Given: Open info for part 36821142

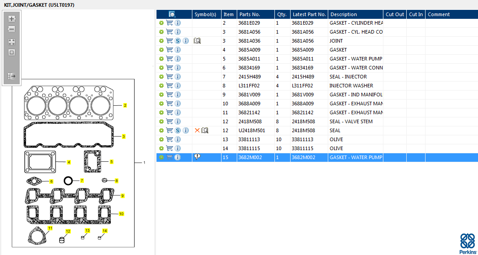Looking at the screenshot, I should click(178, 112).
